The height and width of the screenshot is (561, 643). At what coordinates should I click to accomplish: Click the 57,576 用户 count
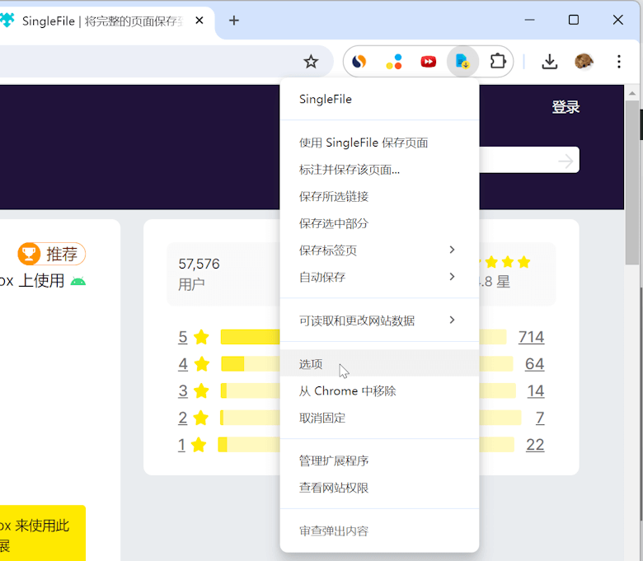(199, 273)
